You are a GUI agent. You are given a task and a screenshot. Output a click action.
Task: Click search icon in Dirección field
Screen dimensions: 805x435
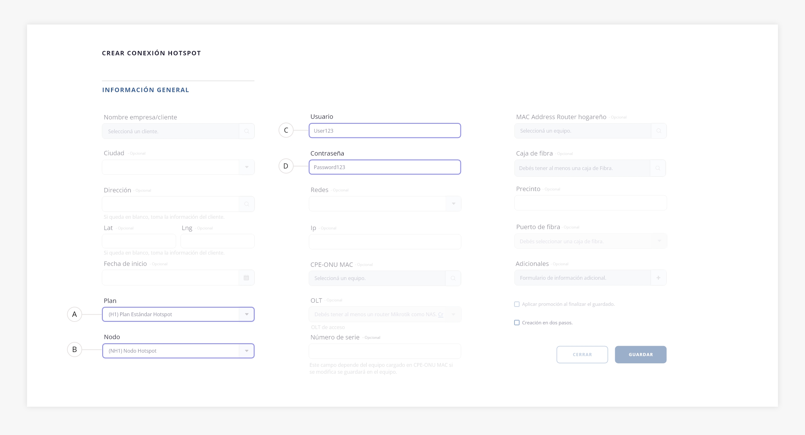[247, 204]
